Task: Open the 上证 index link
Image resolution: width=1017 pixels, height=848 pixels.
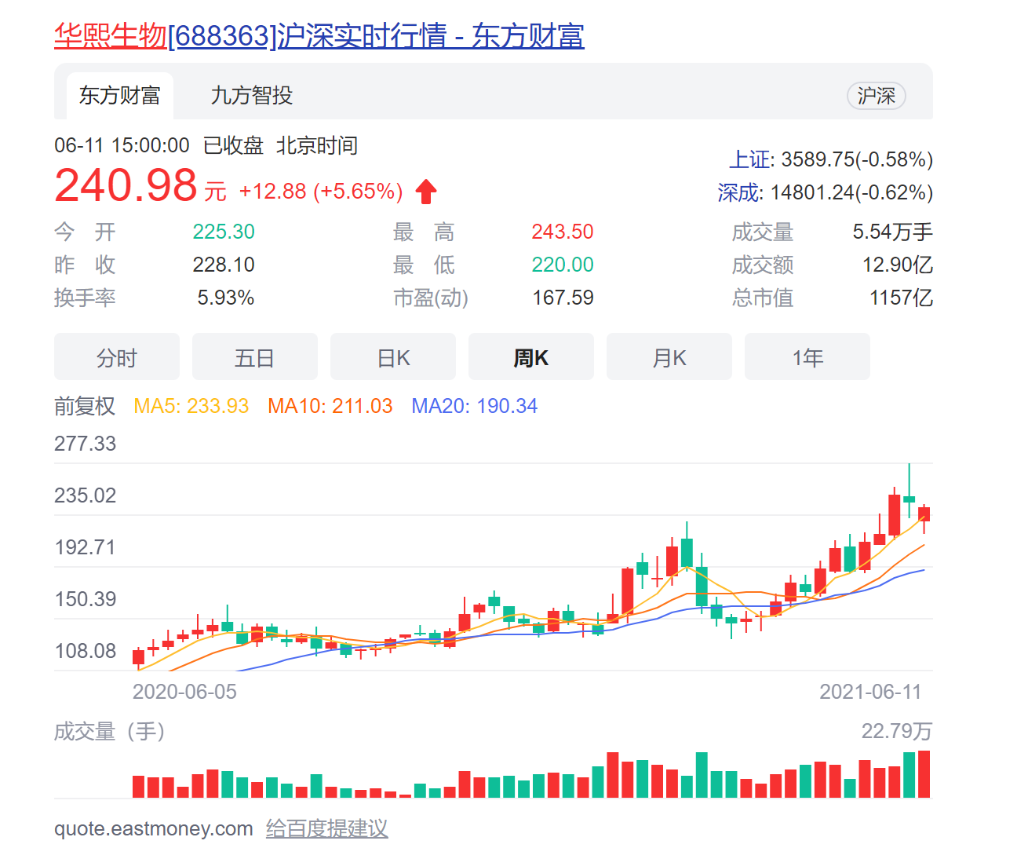Action: tap(750, 159)
